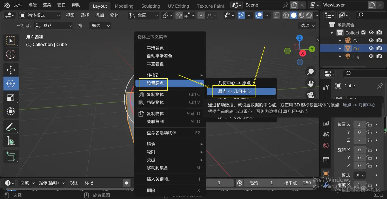Toggle X-ray mode
Screen dimensions: 387x199
tap(277, 15)
